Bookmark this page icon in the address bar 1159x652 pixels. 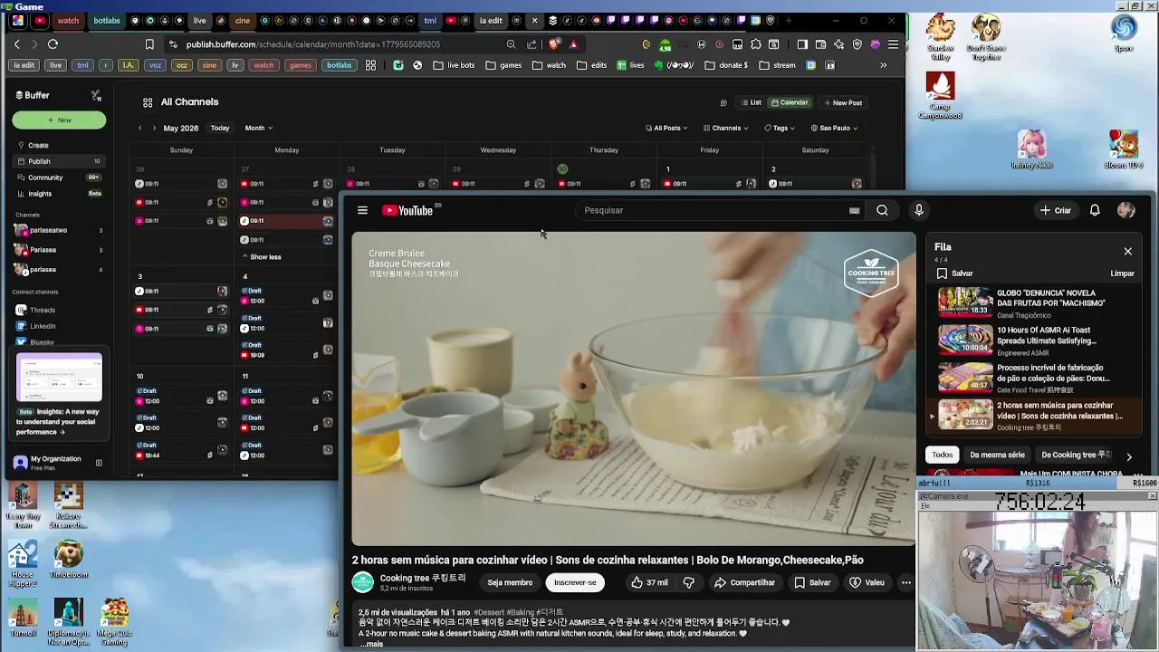point(149,43)
